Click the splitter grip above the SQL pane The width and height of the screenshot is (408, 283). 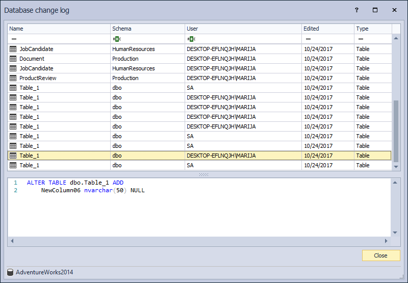(203, 174)
